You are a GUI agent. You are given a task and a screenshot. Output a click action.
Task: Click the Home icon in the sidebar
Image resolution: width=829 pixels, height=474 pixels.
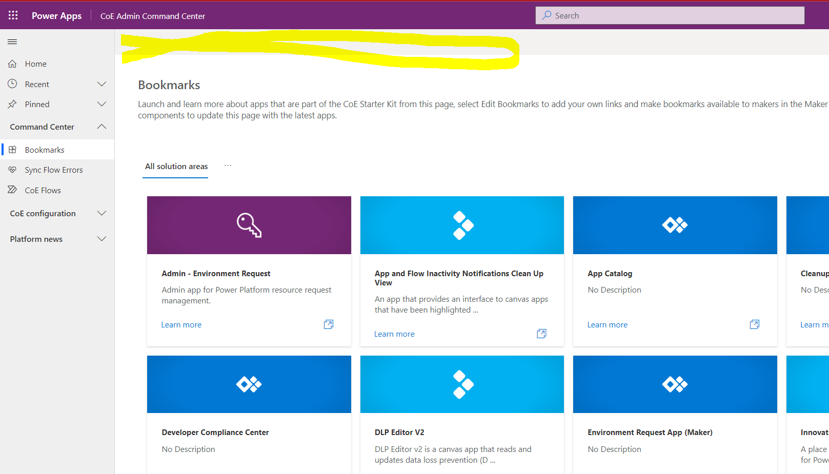point(13,64)
